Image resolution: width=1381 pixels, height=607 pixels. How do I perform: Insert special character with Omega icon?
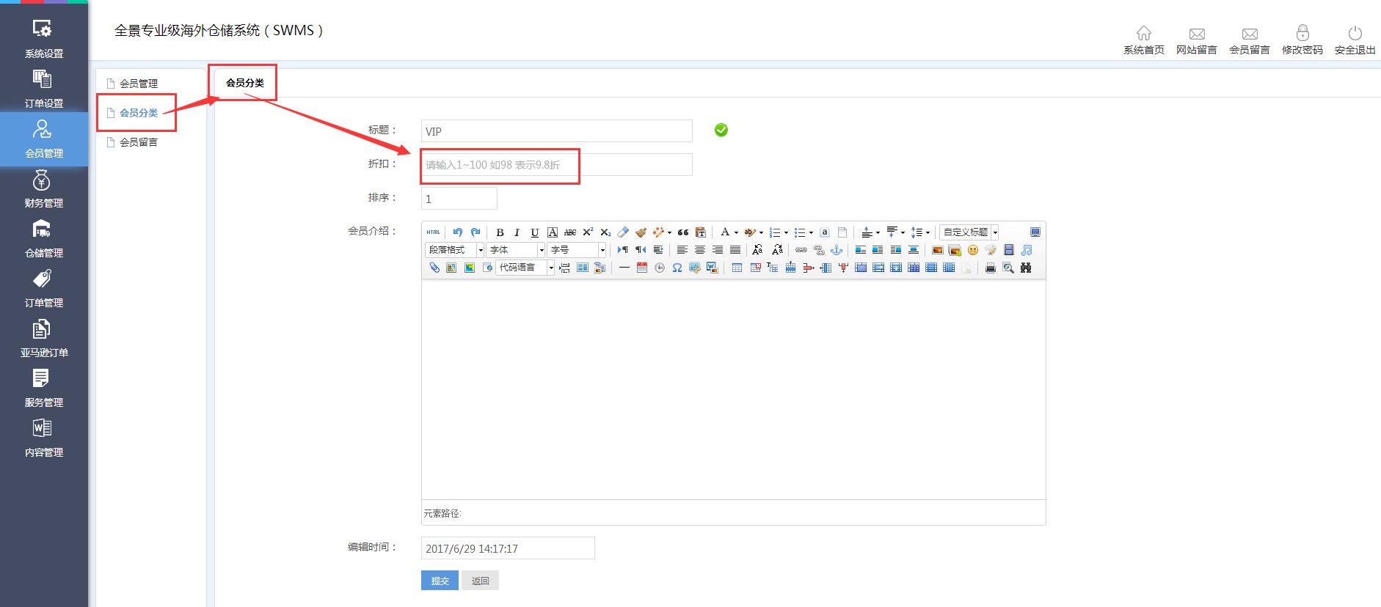[x=677, y=268]
